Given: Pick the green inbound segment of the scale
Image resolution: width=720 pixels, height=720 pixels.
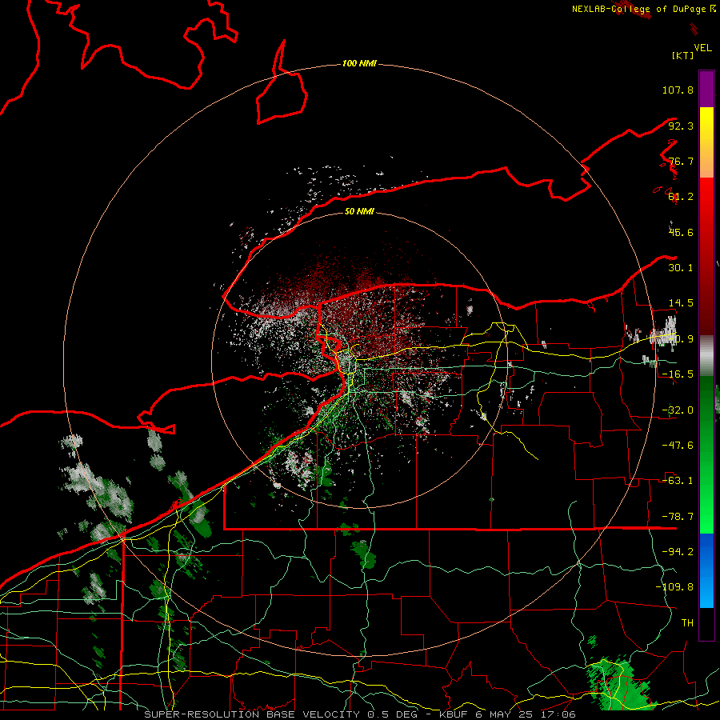Looking at the screenshot, I should pyautogui.click(x=706, y=454).
